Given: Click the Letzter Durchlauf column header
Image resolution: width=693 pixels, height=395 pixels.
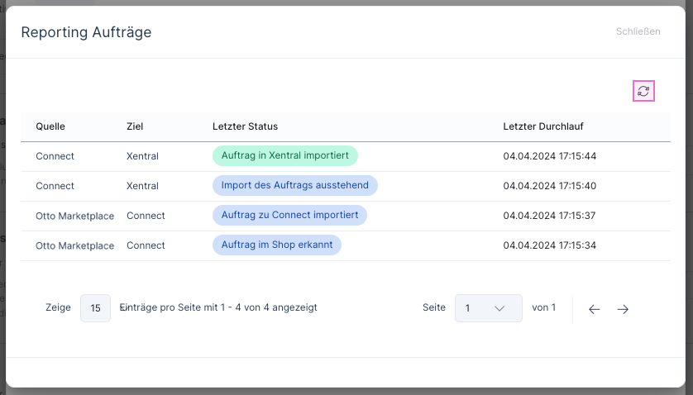Looking at the screenshot, I should coord(543,126).
